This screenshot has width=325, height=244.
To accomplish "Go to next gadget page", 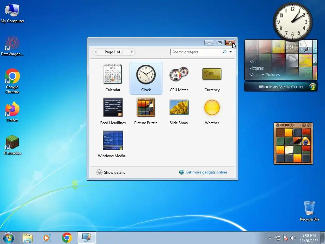I will (132, 52).
